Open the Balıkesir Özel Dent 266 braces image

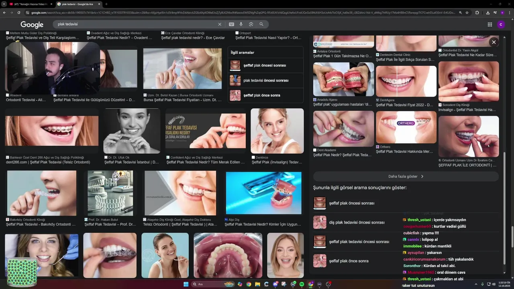52,131
